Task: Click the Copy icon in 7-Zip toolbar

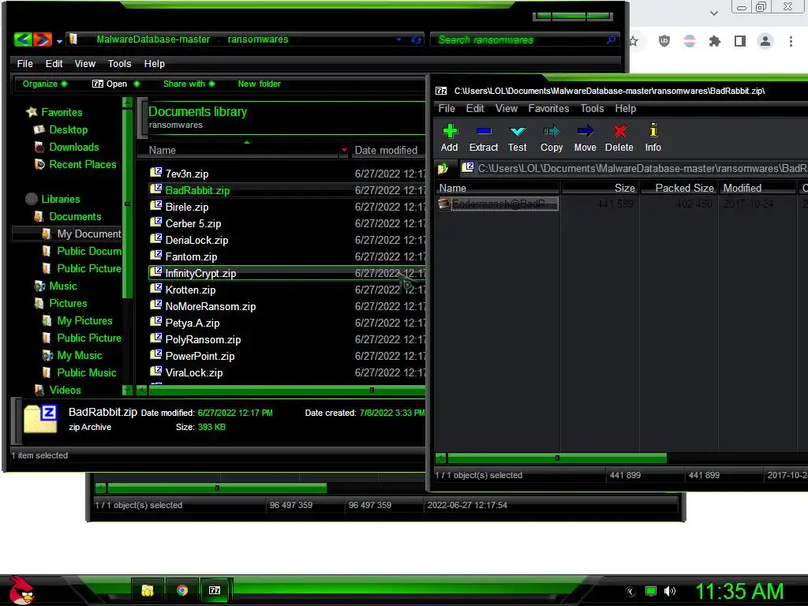Action: 552,137
